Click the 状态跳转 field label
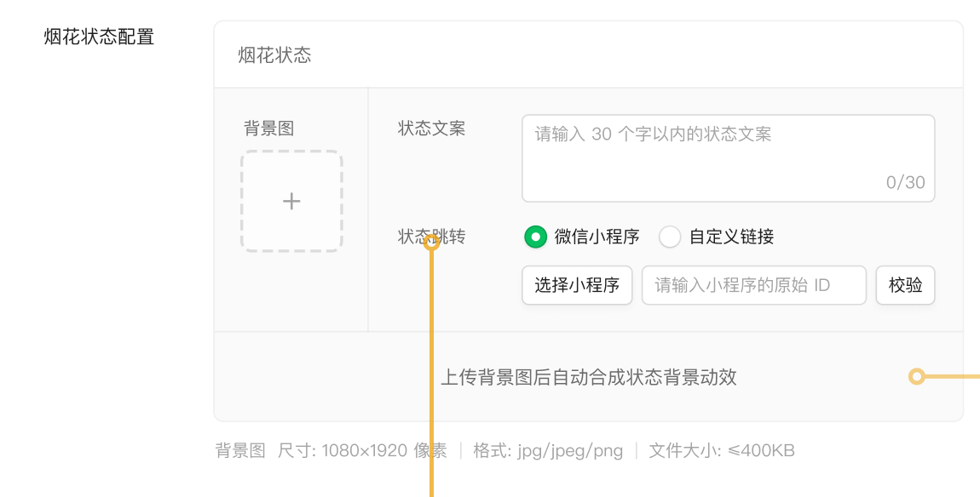The height and width of the screenshot is (497, 980). tap(432, 237)
